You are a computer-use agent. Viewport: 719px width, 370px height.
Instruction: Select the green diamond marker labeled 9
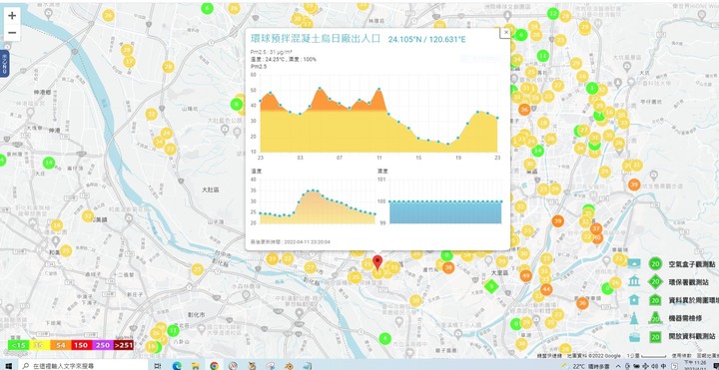[491, 287]
